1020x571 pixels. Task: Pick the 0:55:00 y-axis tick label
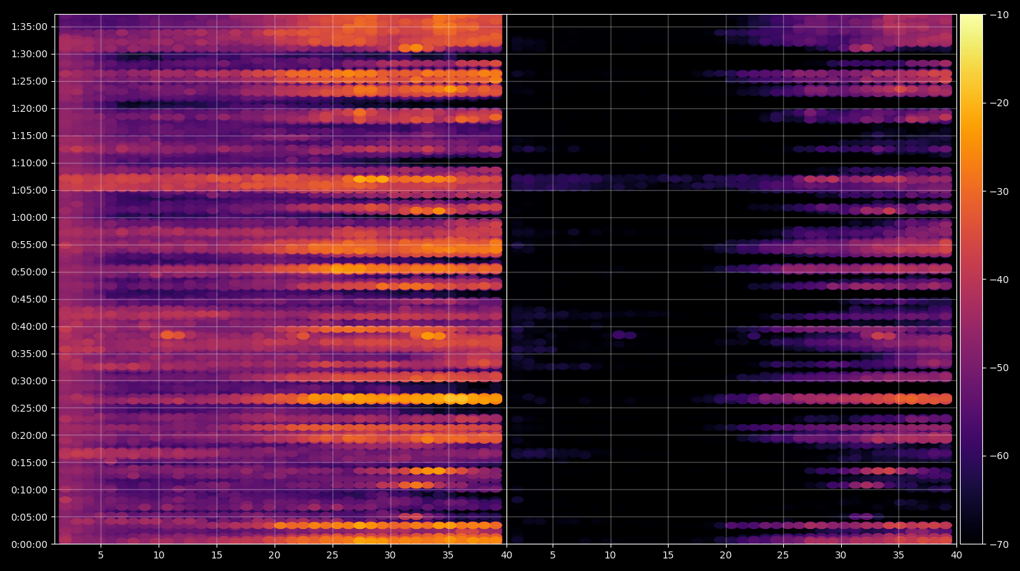(x=29, y=245)
